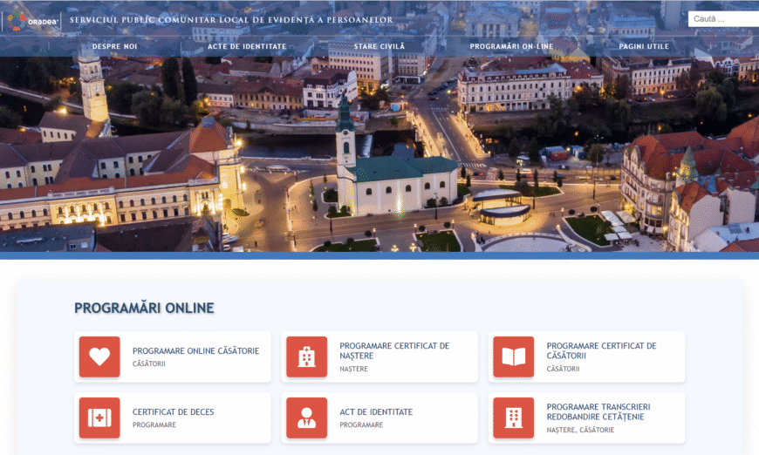Click the open book icon for marriage certificate
The width and height of the screenshot is (759, 455).
point(513,357)
